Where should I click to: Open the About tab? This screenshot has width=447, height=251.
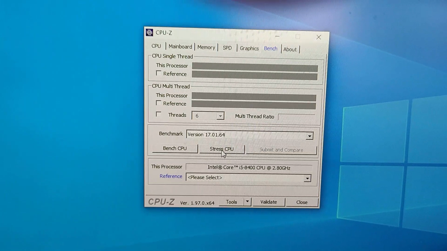(x=290, y=49)
